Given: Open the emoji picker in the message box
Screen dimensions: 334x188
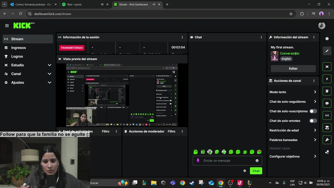Looking at the screenshot, I should [257, 161].
